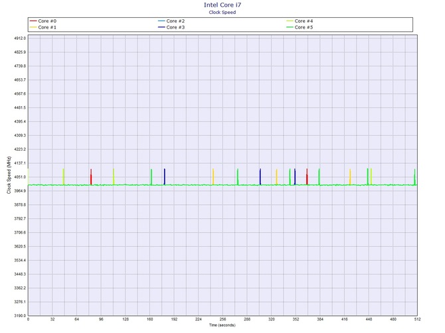
Task: Click the 128 x-axis tick label
Action: coord(126,319)
